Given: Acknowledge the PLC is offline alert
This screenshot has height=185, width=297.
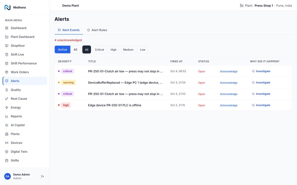Looking at the screenshot, I should [229, 106].
